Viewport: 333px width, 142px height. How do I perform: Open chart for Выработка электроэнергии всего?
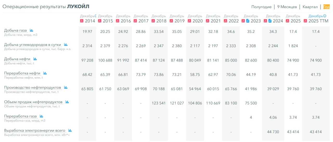pos(70,131)
